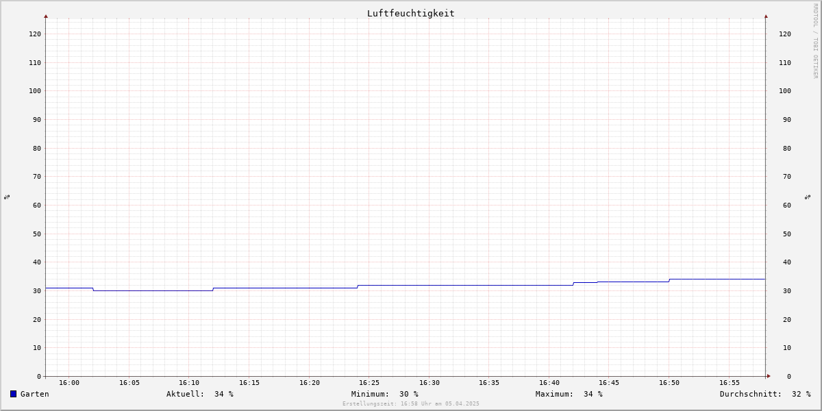Click the 16:10 time axis label
The width and height of the screenshot is (822, 411).
(x=189, y=383)
